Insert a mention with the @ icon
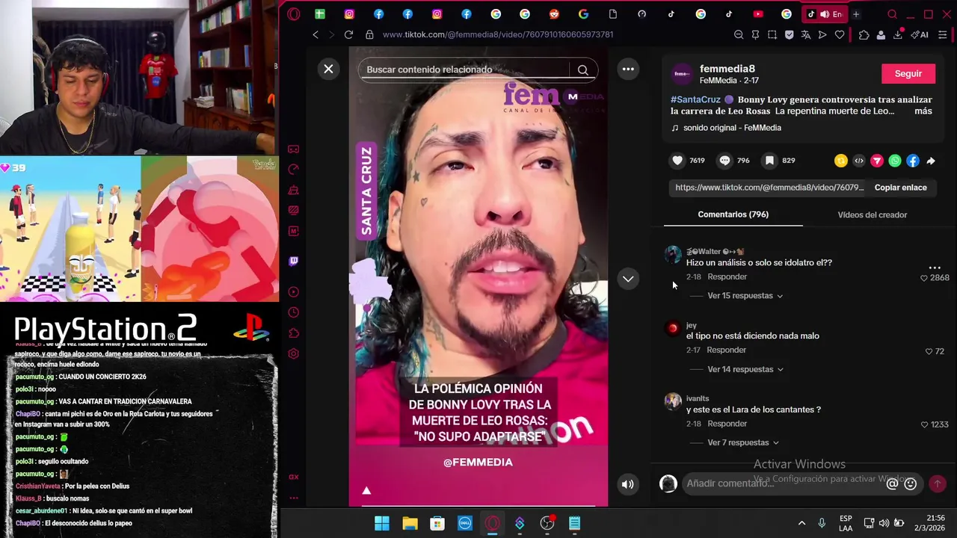957x538 pixels. coord(892,483)
